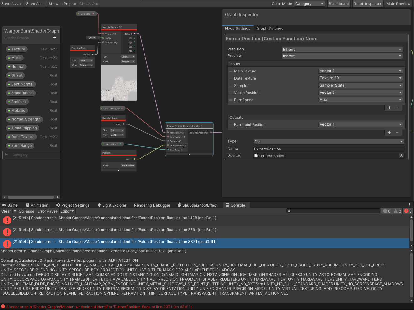Expand the Category section in the Blackboard
This screenshot has width=414, height=310.
(x=6, y=155)
